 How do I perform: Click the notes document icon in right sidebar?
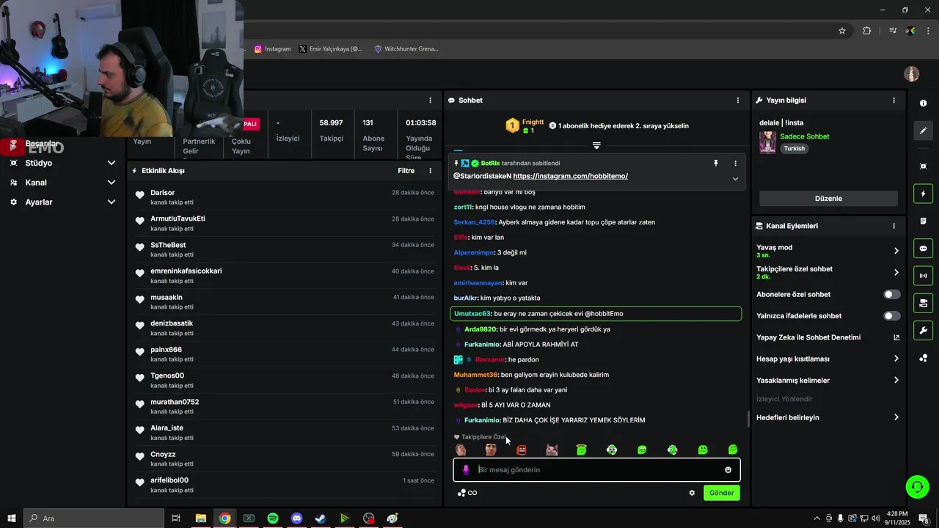point(923,221)
